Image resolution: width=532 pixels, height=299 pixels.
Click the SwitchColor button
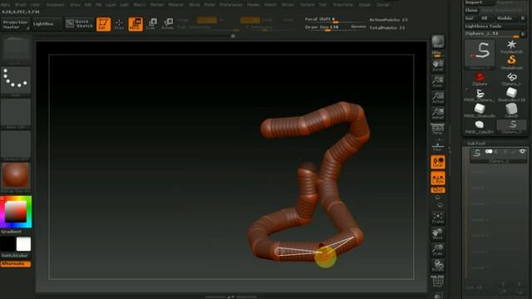(x=15, y=256)
